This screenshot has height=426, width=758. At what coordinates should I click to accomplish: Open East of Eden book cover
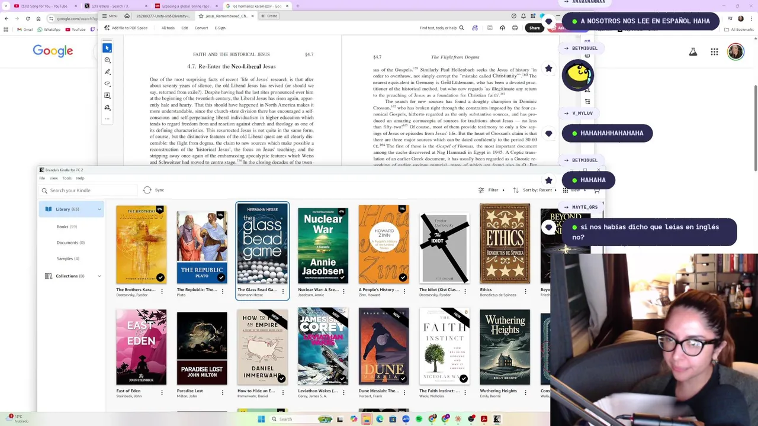141,347
